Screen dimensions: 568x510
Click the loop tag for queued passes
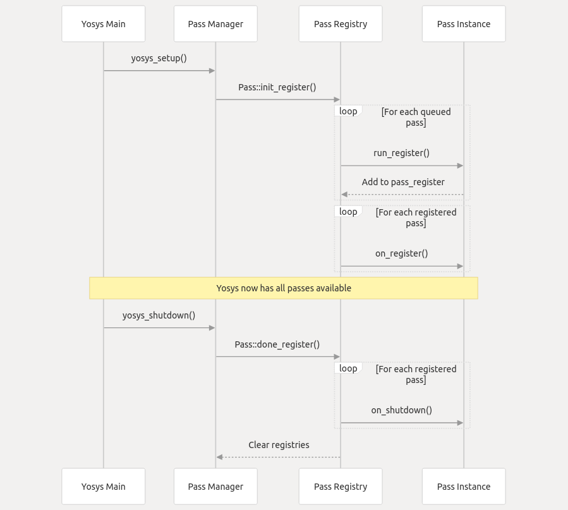coord(348,111)
